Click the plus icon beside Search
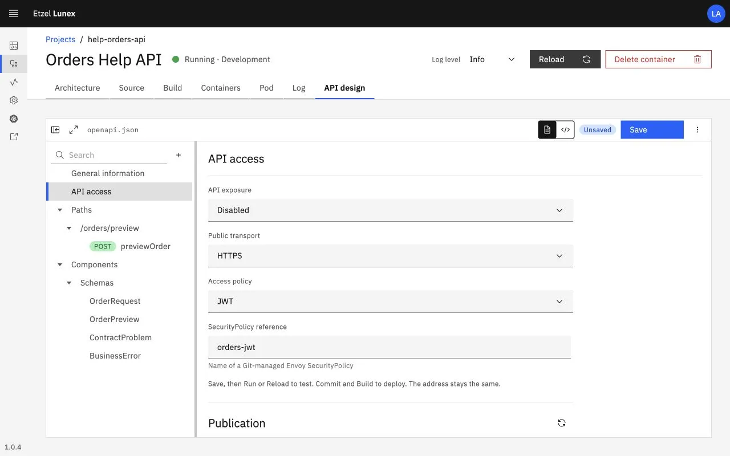 coord(179,155)
